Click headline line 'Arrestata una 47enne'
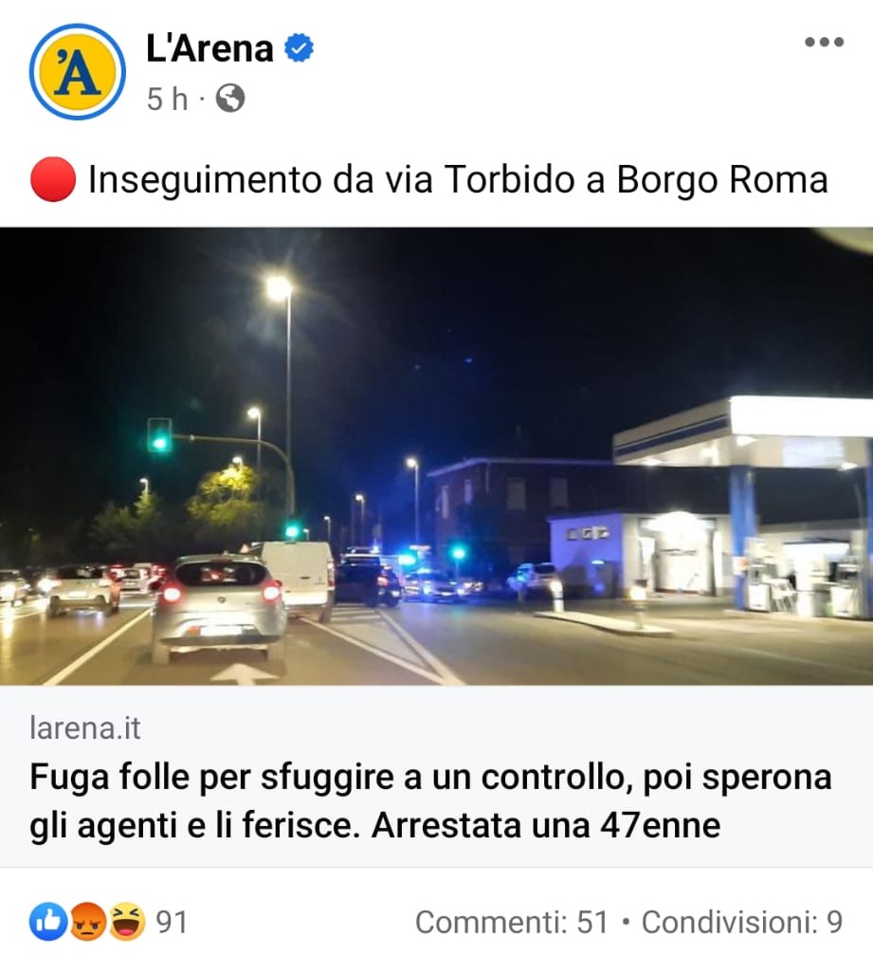The image size is (873, 955). (x=546, y=826)
